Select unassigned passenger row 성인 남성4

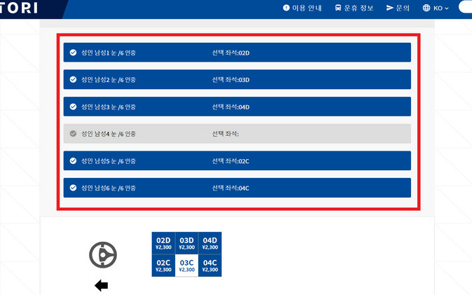click(237, 134)
